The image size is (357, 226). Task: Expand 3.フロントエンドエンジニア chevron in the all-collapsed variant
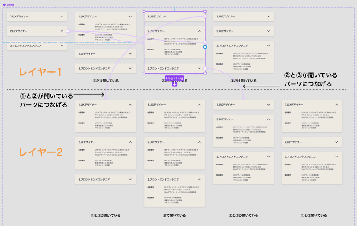[x=62, y=45]
